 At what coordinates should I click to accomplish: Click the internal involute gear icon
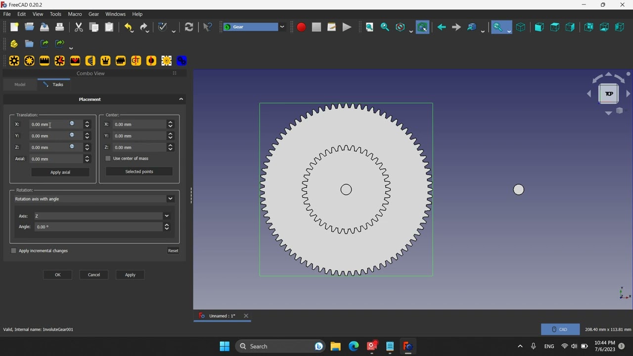pyautogui.click(x=29, y=60)
